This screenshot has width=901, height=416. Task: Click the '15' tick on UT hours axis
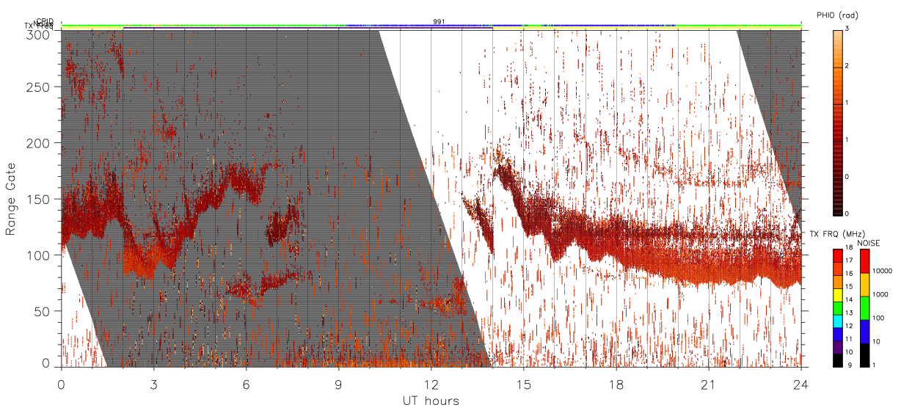click(x=524, y=384)
